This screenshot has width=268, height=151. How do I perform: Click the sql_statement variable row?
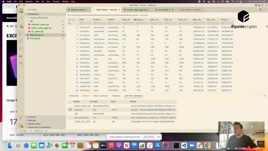coord(122,117)
